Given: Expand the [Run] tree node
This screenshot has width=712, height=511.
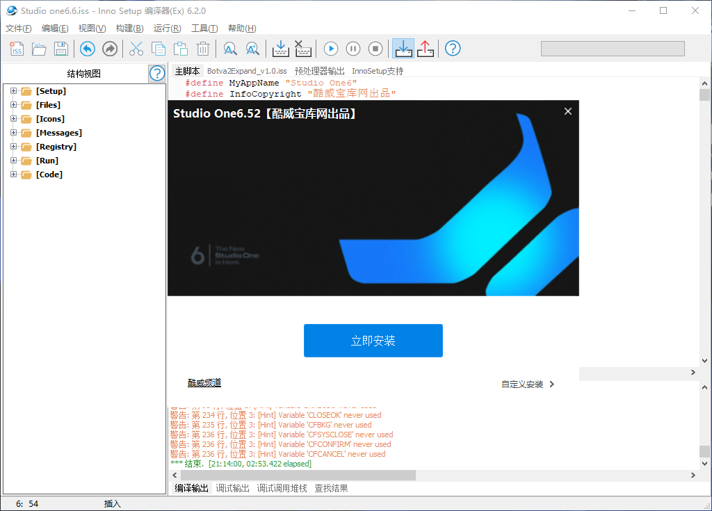Looking at the screenshot, I should [x=14, y=161].
